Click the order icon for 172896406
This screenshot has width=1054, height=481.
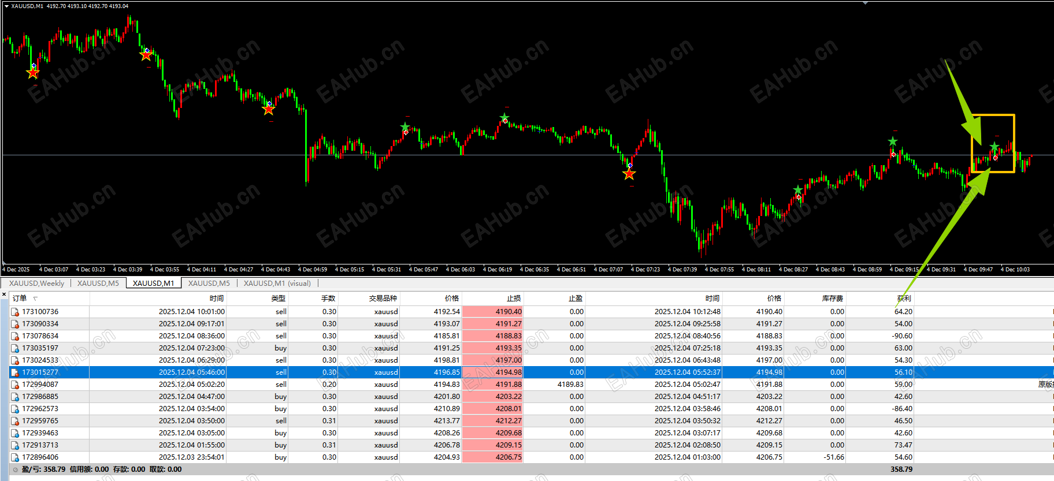(x=15, y=457)
